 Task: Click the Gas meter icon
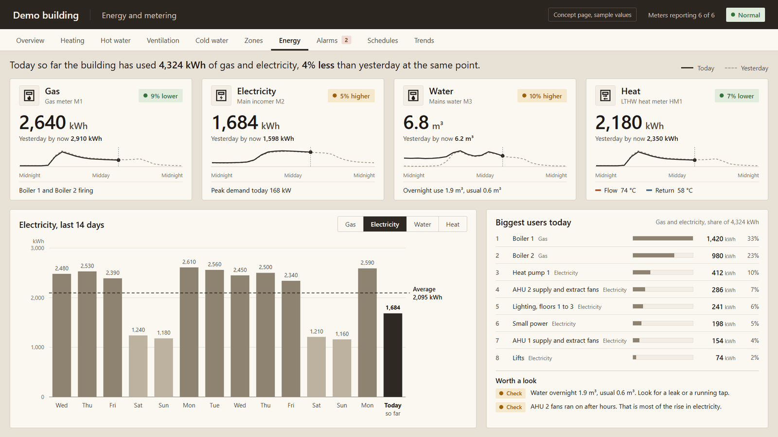29,96
